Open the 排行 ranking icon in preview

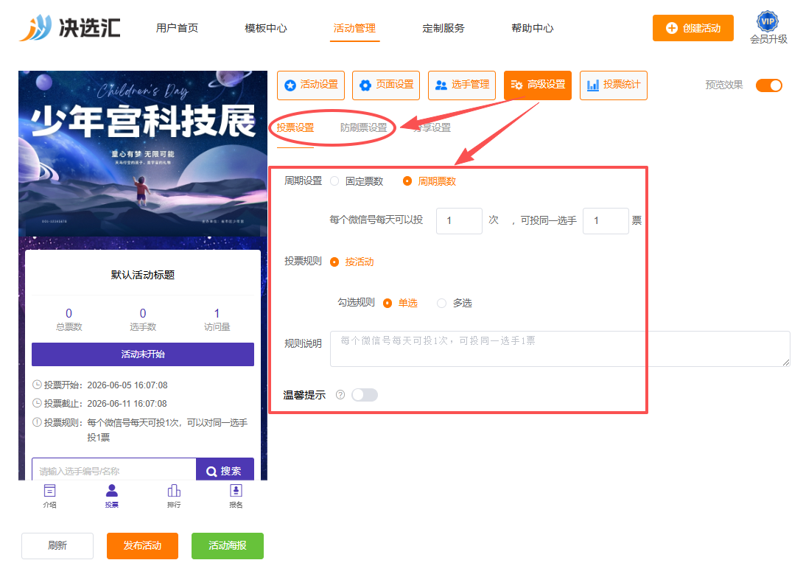[x=174, y=491]
